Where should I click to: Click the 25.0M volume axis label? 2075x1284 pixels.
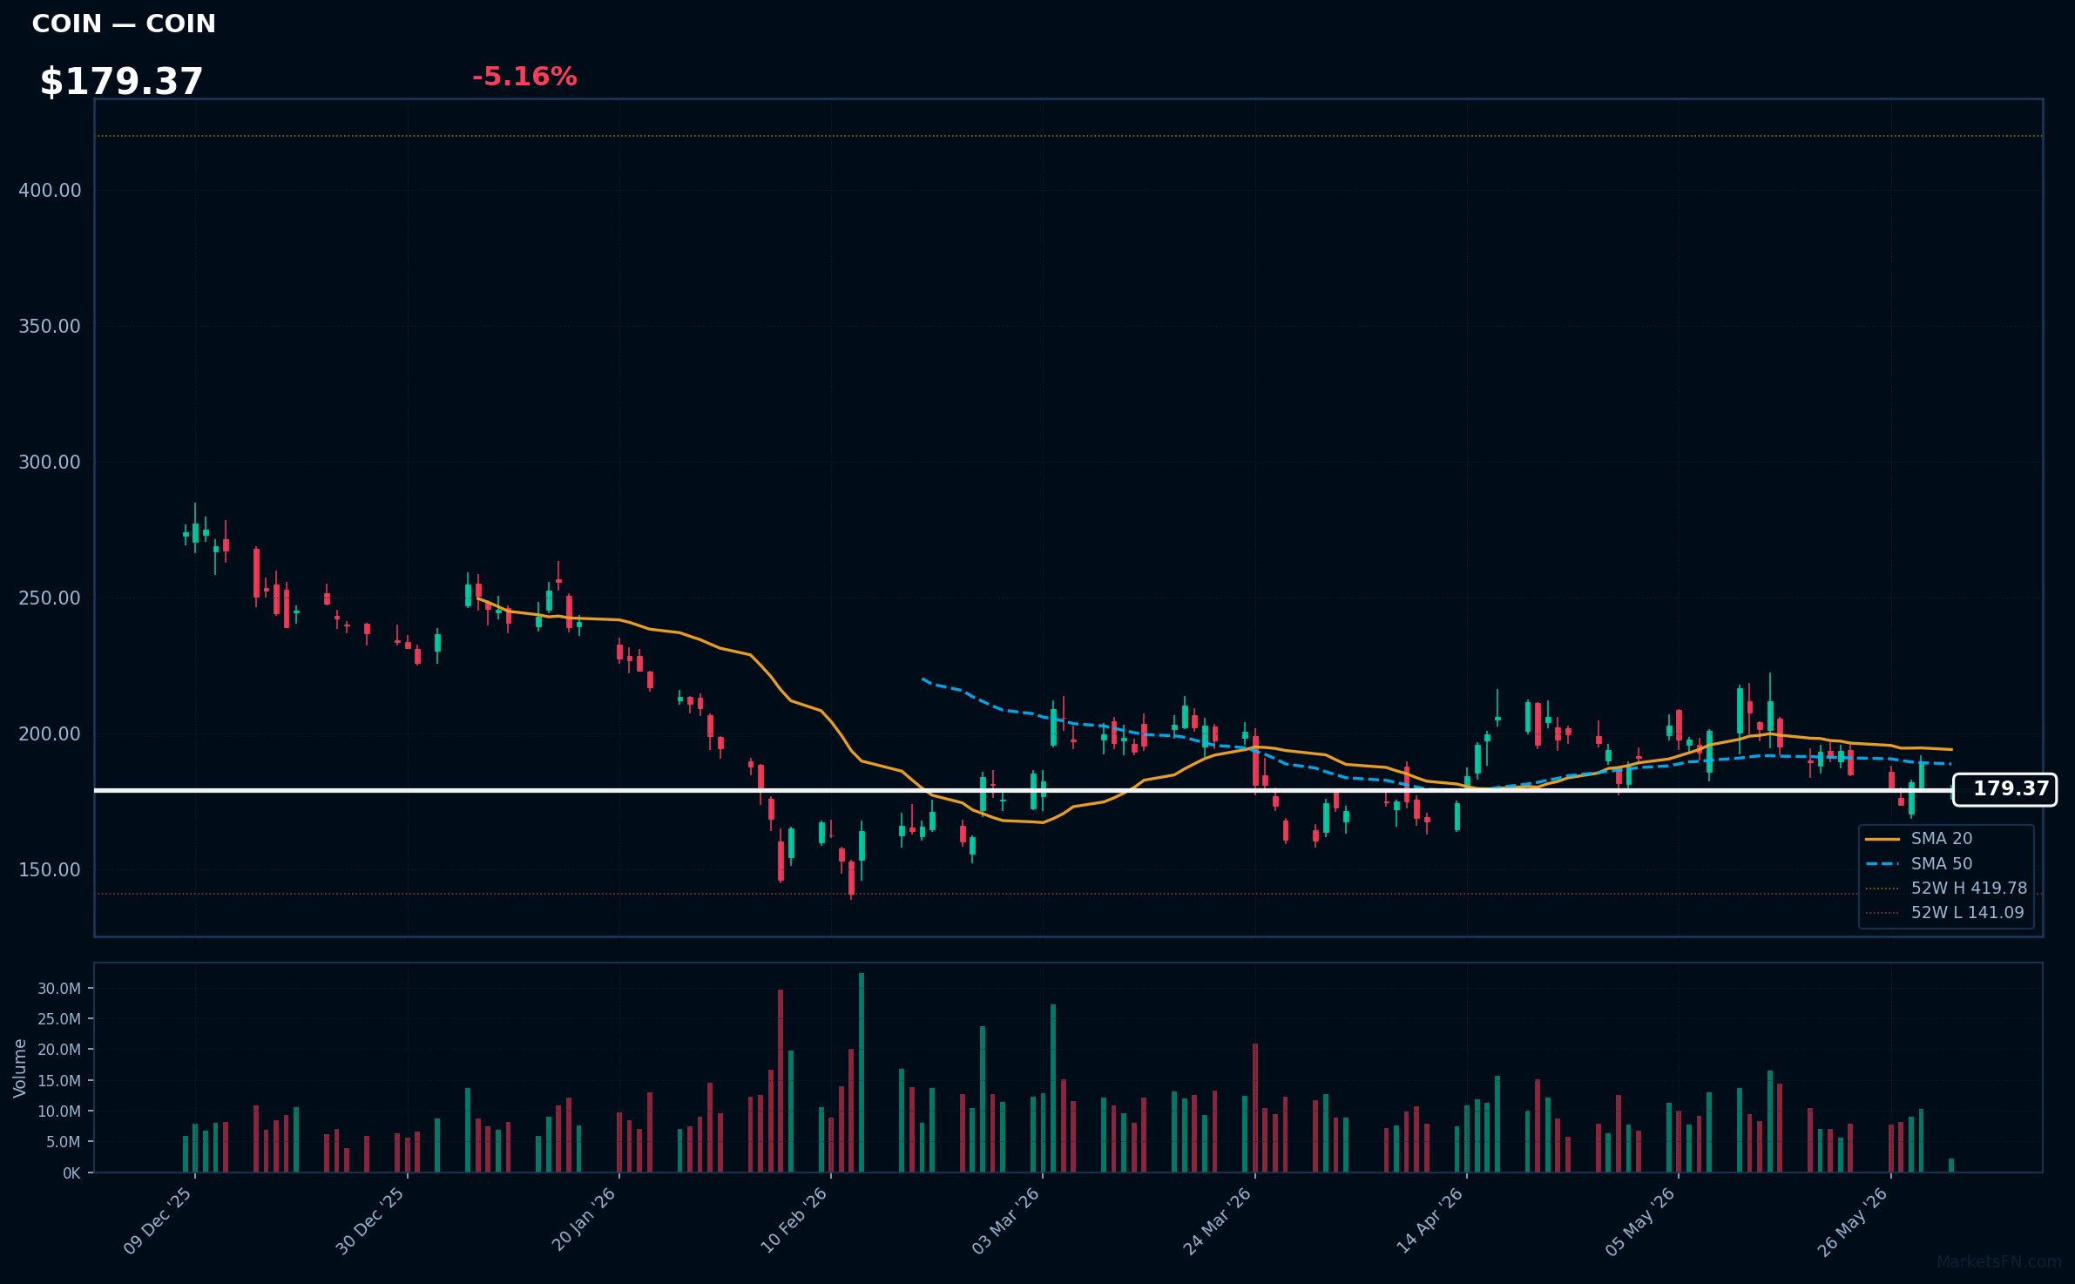pos(59,1019)
